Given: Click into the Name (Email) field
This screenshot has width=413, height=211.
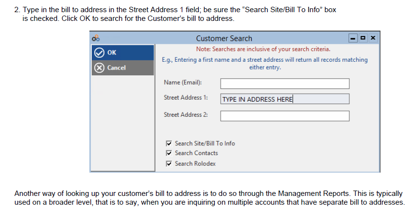Looking at the screenshot, I should point(285,84).
